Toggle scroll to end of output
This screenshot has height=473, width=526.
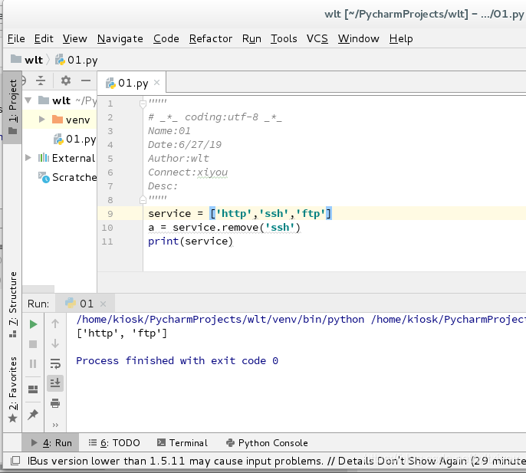coord(55,383)
